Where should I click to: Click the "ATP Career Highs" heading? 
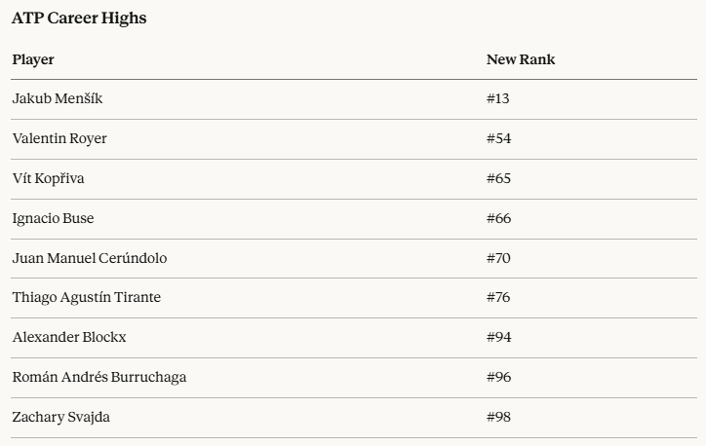(x=79, y=18)
